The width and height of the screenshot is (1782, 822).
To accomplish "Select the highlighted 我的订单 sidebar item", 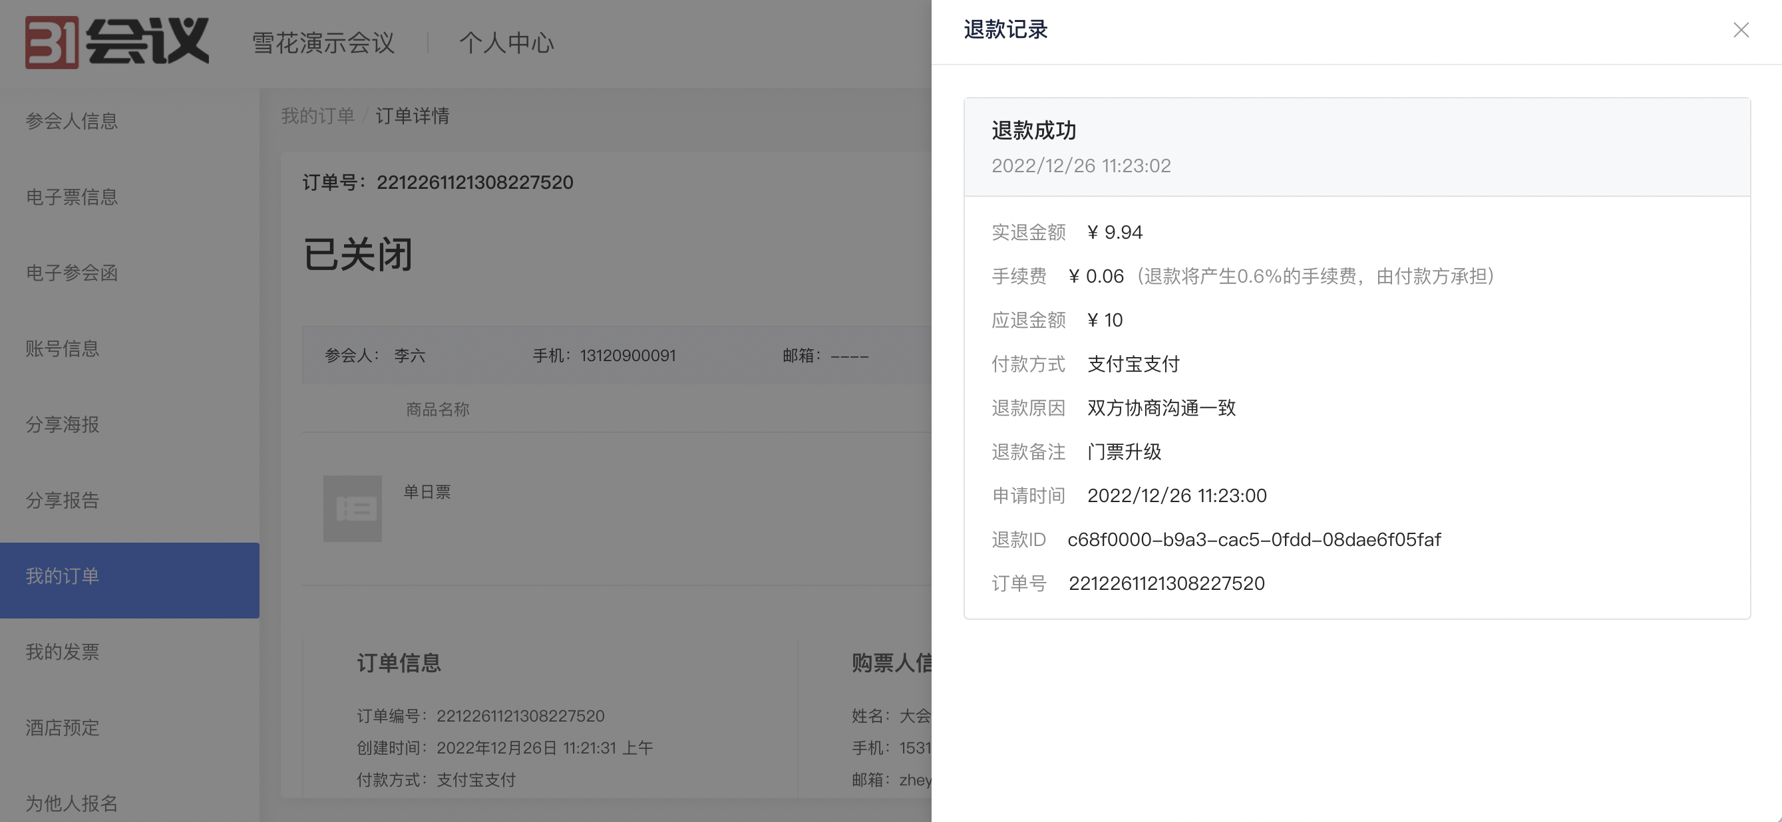I will point(129,580).
